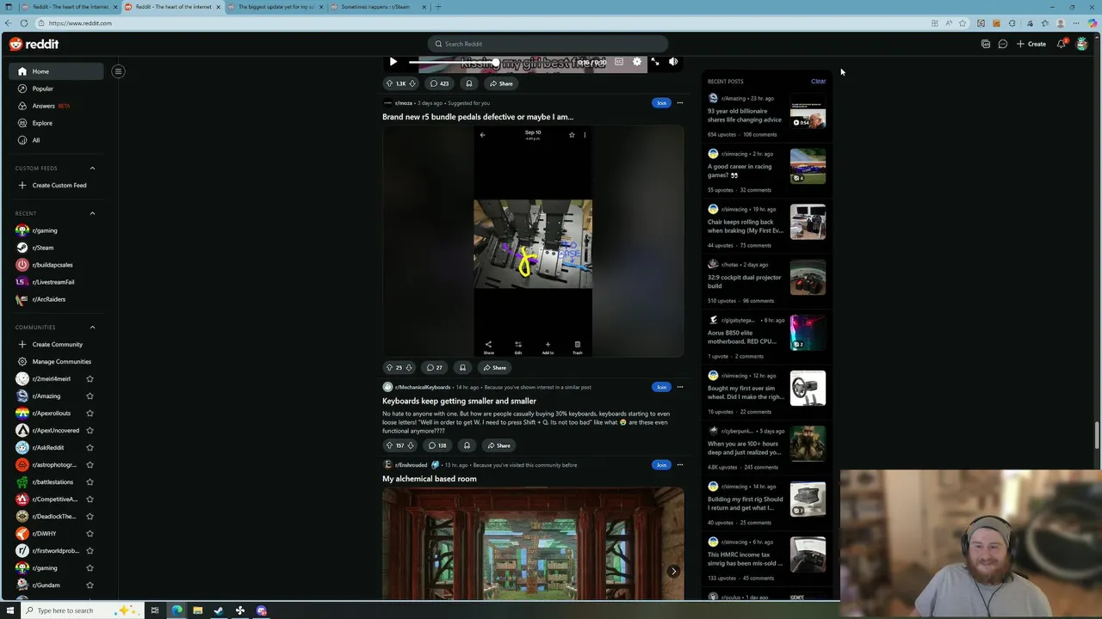
Task: Open the 27 comments on the pedals post
Action: (x=435, y=368)
